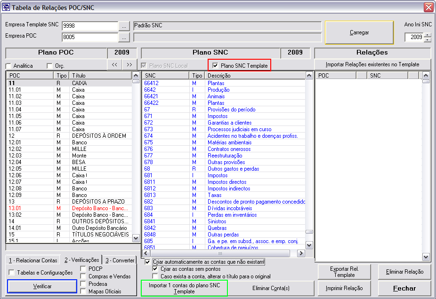Open browse button for Empresa POC
Image resolution: width=436 pixels, height=299 pixels.
click(x=124, y=38)
